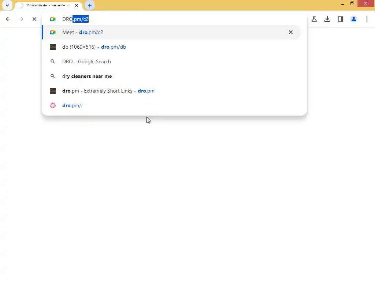Click magnifier icon beside DRO Google Search
The image size is (375, 281).
53,61
